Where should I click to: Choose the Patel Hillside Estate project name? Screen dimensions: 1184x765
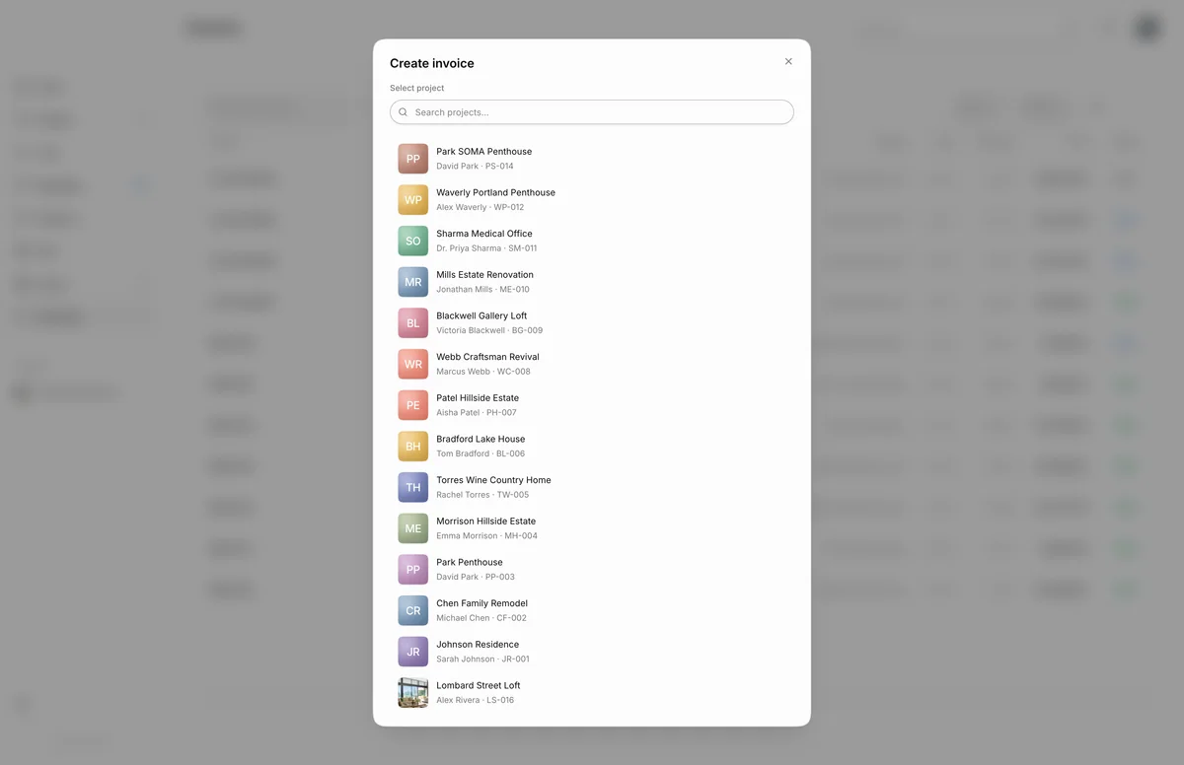pyautogui.click(x=478, y=398)
